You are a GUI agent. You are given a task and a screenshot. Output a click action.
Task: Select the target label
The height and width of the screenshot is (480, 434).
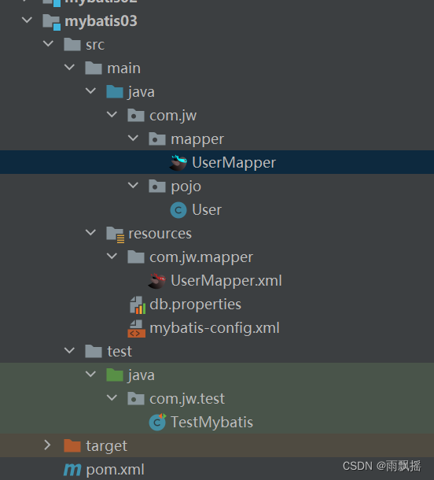tap(106, 446)
